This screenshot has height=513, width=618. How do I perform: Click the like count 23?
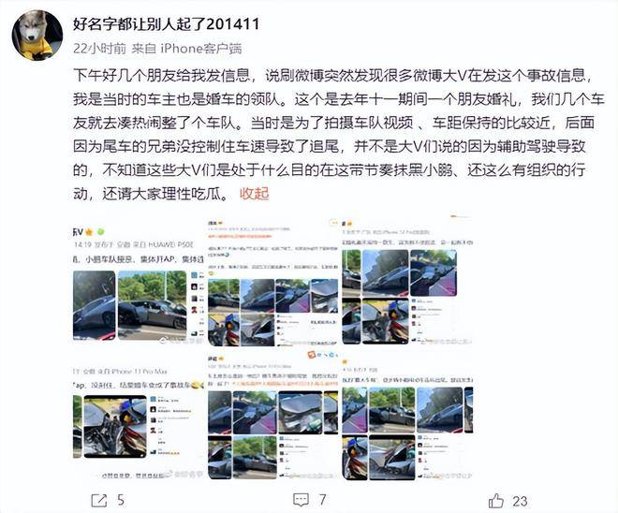tap(520, 501)
